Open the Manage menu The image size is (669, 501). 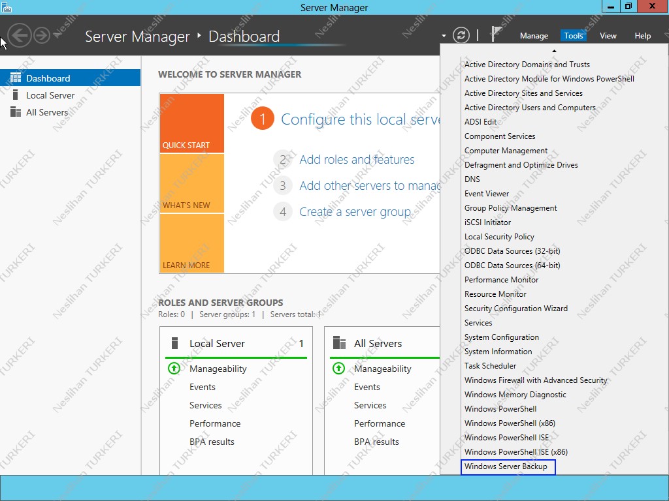coord(534,36)
